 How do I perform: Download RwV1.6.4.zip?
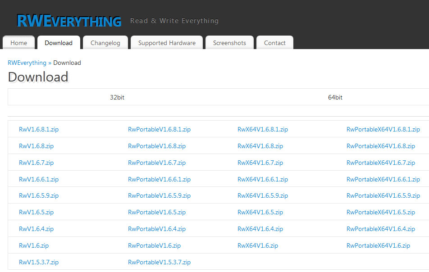36,229
